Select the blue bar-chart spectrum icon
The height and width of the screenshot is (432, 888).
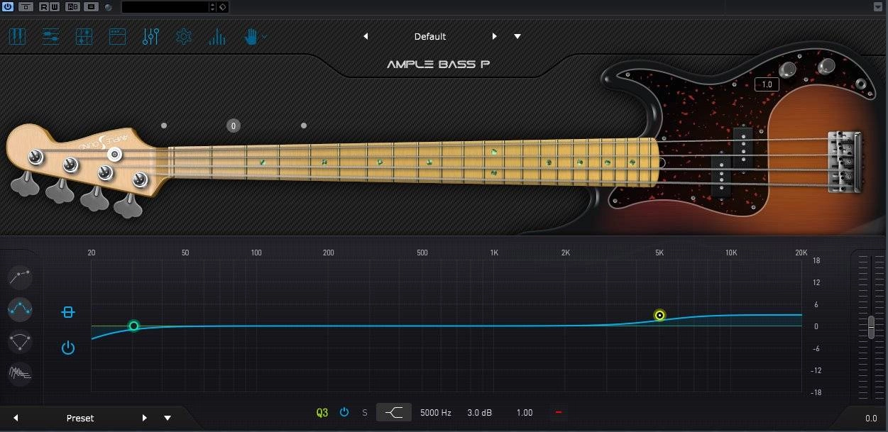(216, 36)
